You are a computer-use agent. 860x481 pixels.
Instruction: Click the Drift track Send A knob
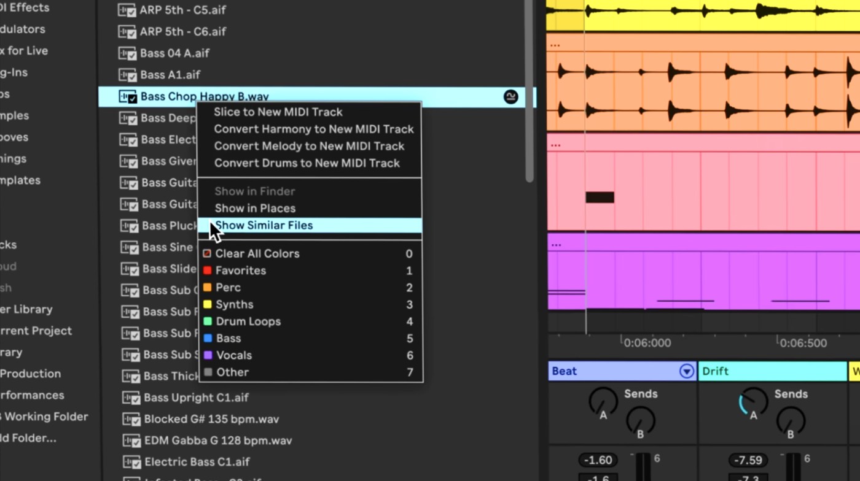(752, 402)
